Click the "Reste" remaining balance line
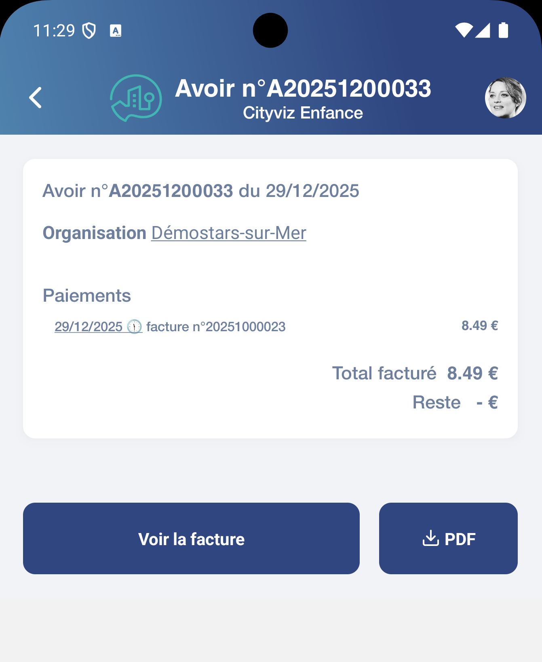The image size is (542, 662). point(455,402)
